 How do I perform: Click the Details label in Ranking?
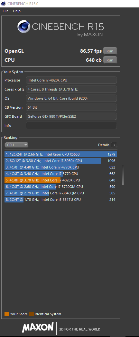pos(104,145)
